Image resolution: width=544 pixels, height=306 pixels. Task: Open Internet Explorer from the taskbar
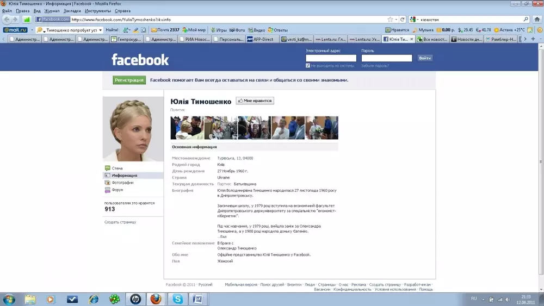pyautogui.click(x=94, y=299)
